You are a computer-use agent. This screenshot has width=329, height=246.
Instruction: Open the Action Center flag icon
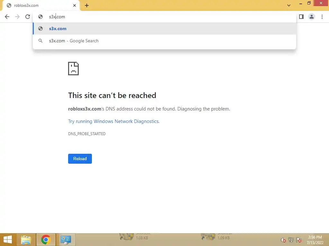click(299, 240)
